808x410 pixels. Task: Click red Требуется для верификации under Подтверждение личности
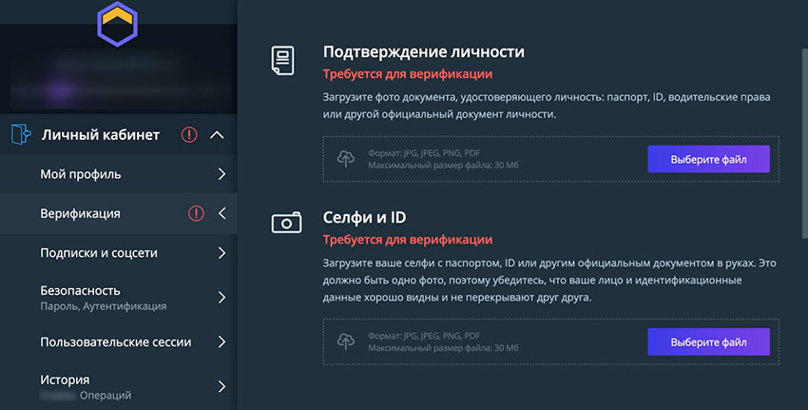[408, 74]
